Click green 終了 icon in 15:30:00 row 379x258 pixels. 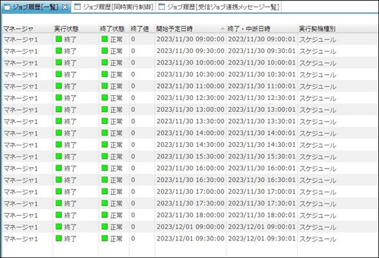coord(59,157)
